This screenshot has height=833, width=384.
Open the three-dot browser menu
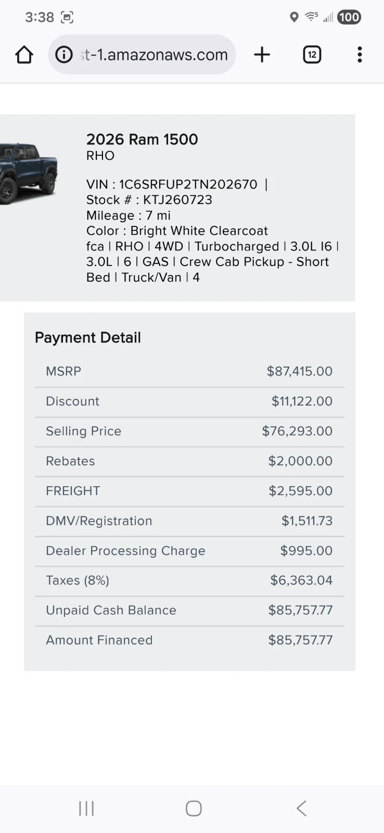click(360, 55)
